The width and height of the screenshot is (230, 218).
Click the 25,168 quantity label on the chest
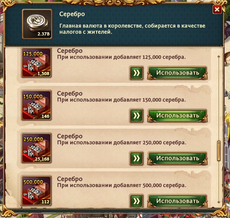coord(42,159)
